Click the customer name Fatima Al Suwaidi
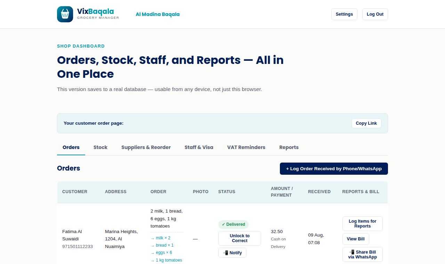Viewport: 445px width, 264px height. [72, 235]
